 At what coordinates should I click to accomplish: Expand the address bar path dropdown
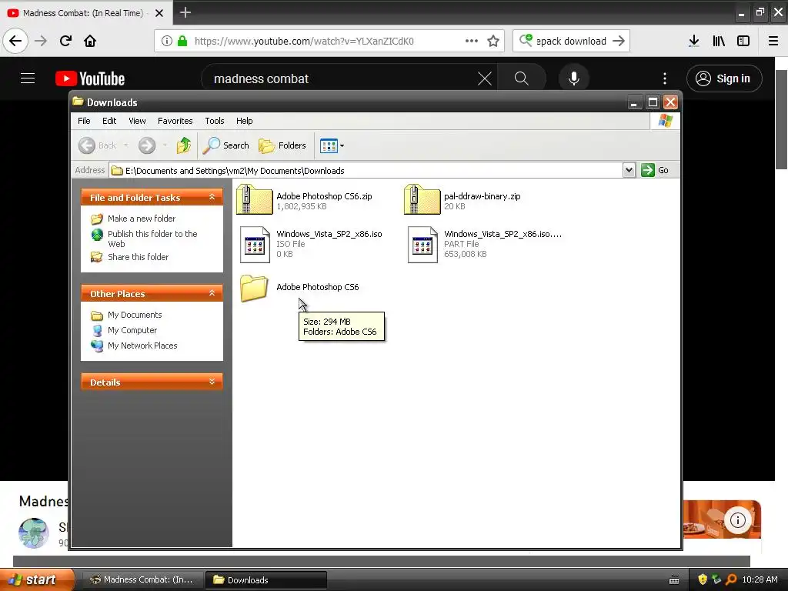(x=629, y=170)
